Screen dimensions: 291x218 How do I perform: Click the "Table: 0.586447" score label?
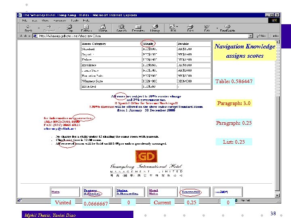[x=234, y=81]
